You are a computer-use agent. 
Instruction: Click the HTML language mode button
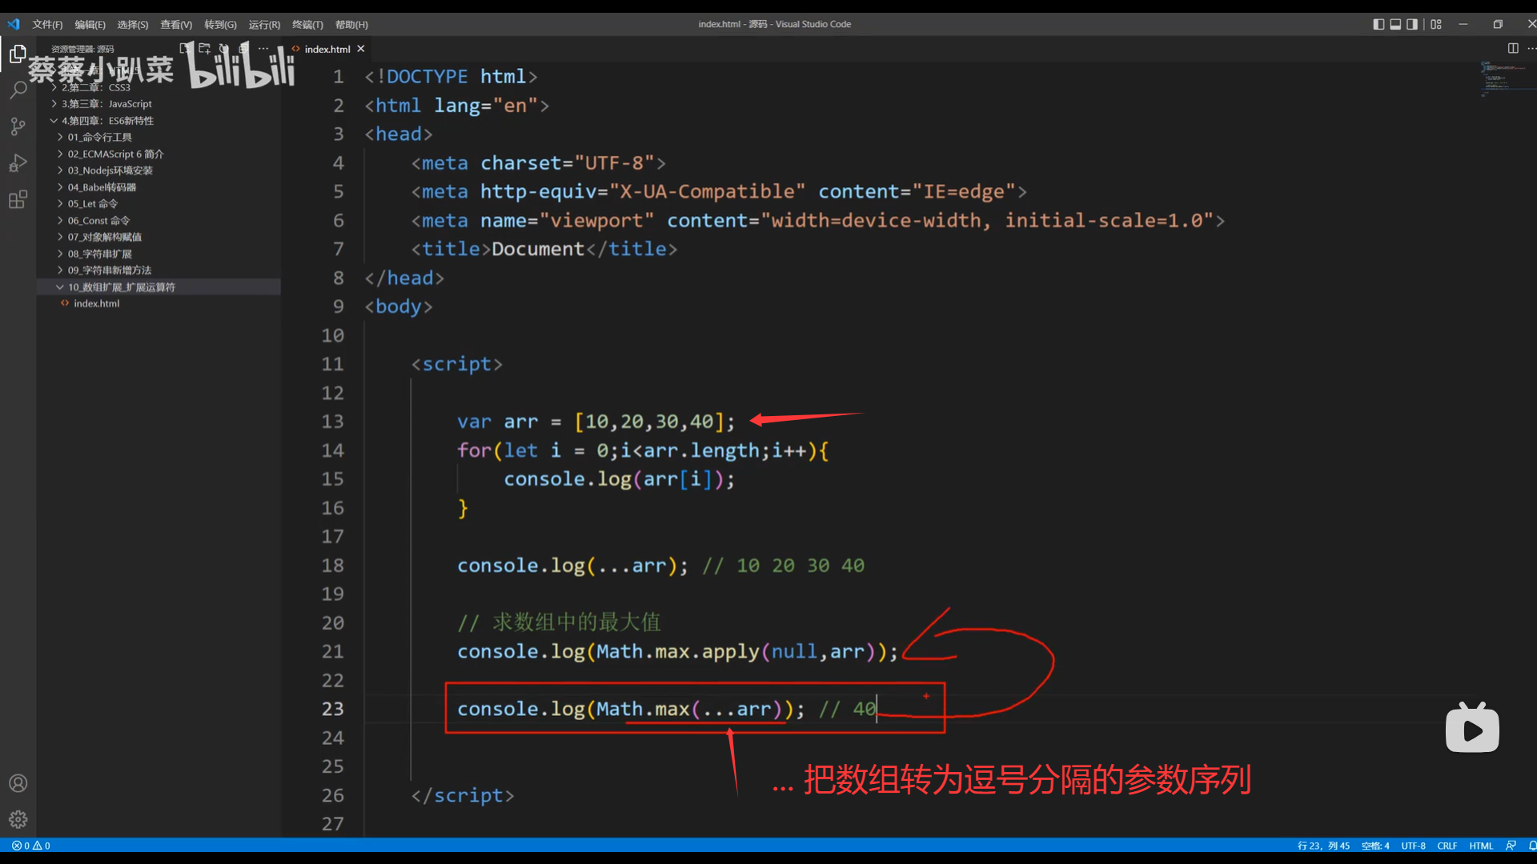click(x=1481, y=846)
